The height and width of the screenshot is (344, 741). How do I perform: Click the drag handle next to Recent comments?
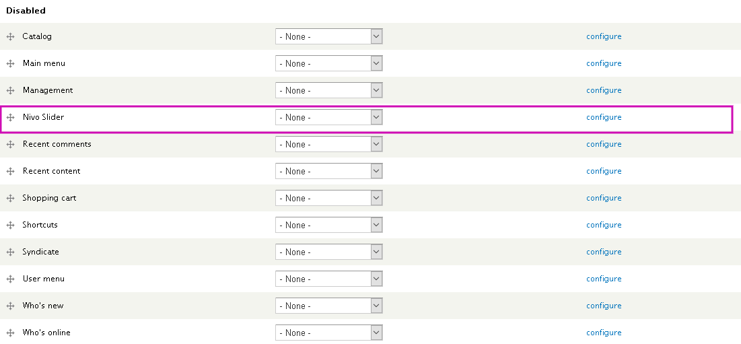click(x=10, y=145)
